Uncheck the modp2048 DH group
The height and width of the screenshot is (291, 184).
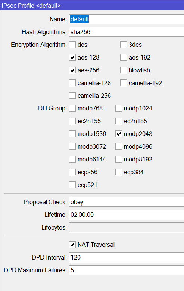point(119,134)
